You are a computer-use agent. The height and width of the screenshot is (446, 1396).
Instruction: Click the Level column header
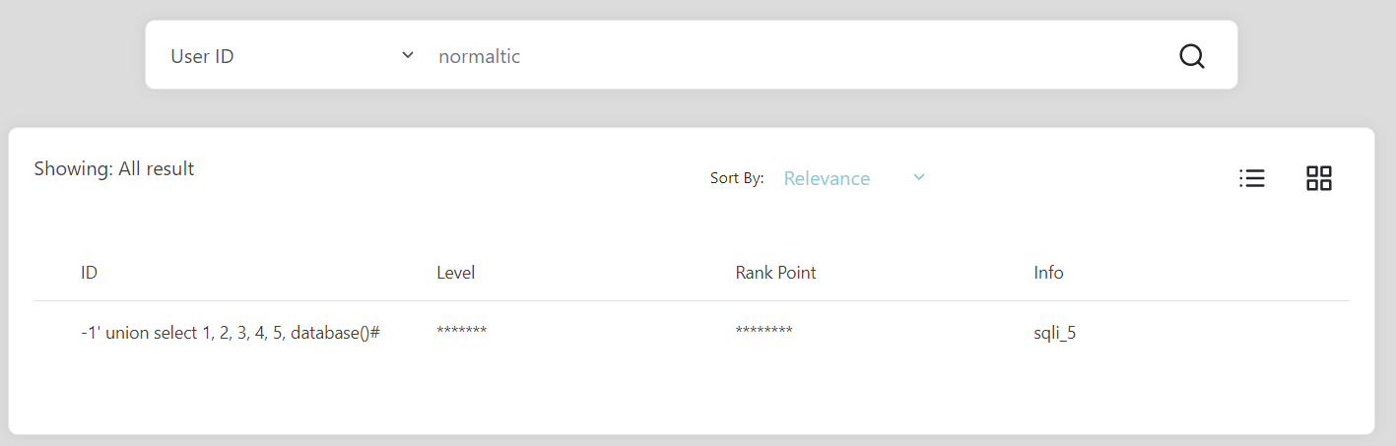[x=456, y=273]
